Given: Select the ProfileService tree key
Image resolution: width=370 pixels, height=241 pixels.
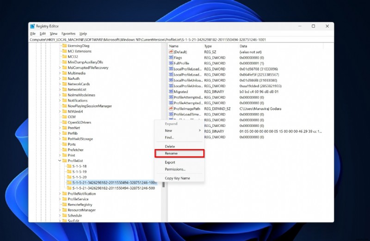Looking at the screenshot, I should (78, 199).
